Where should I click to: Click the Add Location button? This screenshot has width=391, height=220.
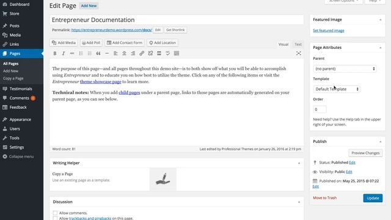point(163,43)
